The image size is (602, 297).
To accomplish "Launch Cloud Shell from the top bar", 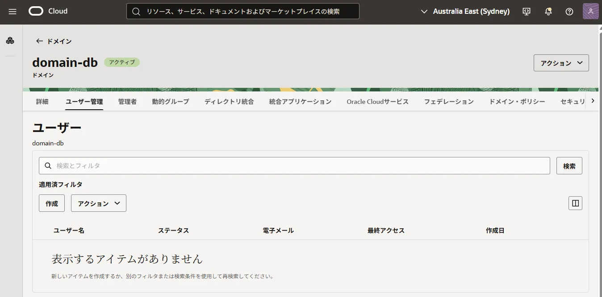I will pos(526,11).
